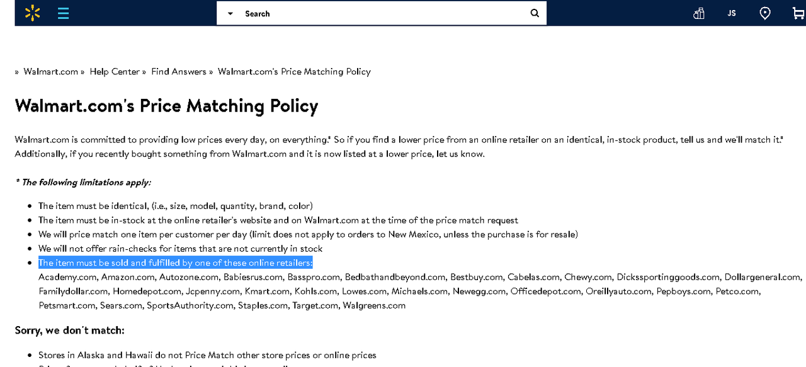Go to the Walmart.com breadcrumb link
This screenshot has height=367, width=806.
coord(51,72)
